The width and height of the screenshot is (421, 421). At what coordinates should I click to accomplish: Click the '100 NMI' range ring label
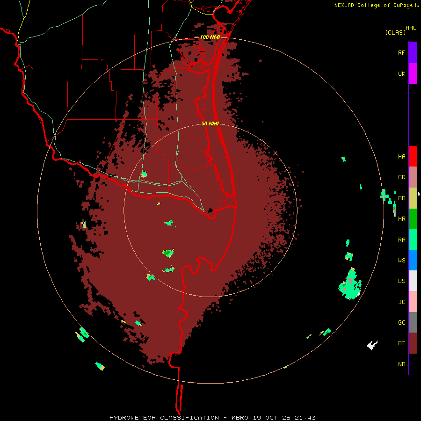point(210,37)
